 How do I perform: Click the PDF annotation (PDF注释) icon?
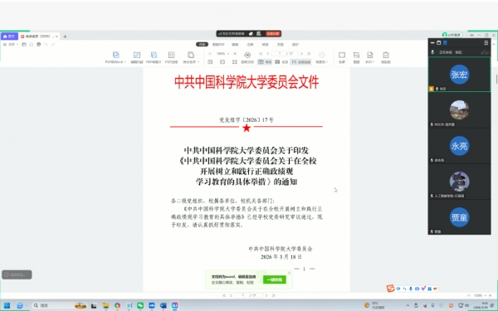coord(171,55)
